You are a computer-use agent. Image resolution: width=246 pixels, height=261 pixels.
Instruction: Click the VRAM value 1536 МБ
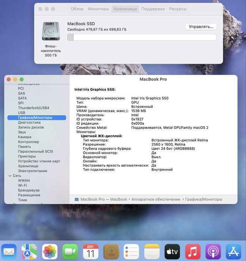coord(139,111)
